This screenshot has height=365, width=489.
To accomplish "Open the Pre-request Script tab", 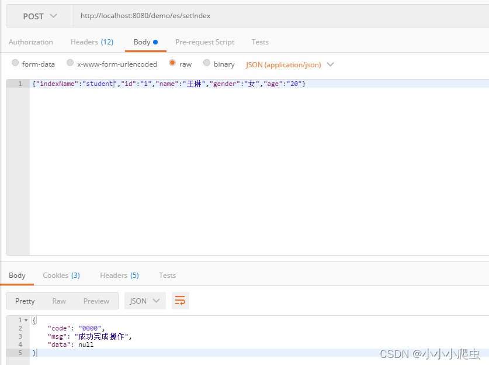I will click(204, 42).
